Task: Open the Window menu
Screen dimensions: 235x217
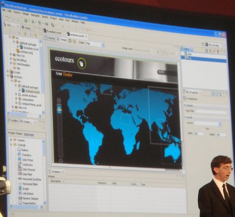Action: tap(75, 21)
